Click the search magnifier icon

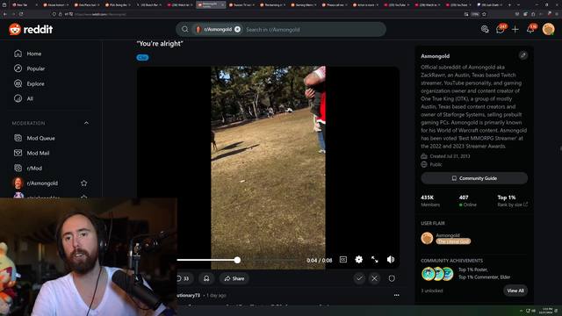coord(185,29)
